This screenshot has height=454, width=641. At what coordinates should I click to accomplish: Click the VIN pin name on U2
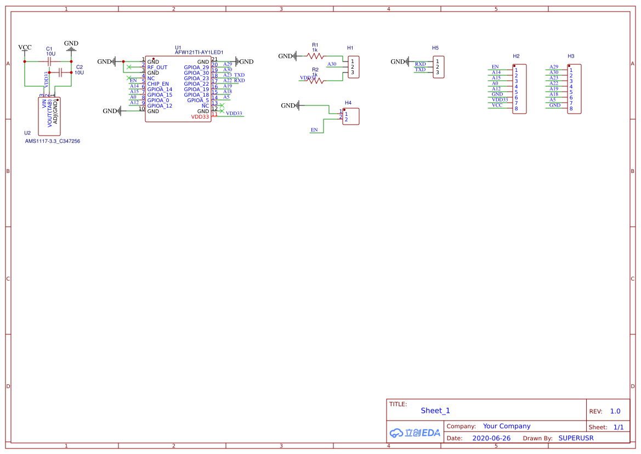click(x=44, y=104)
